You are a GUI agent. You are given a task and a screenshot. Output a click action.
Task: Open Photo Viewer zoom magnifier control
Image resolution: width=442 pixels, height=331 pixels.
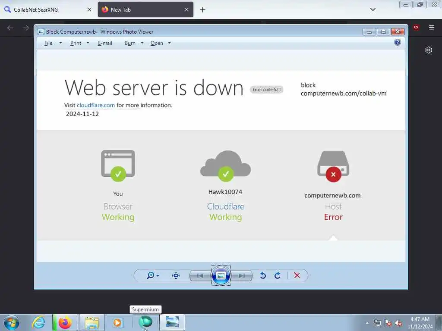click(151, 275)
